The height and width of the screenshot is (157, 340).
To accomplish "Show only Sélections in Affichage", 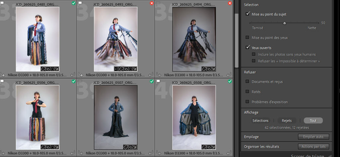I will (260, 121).
